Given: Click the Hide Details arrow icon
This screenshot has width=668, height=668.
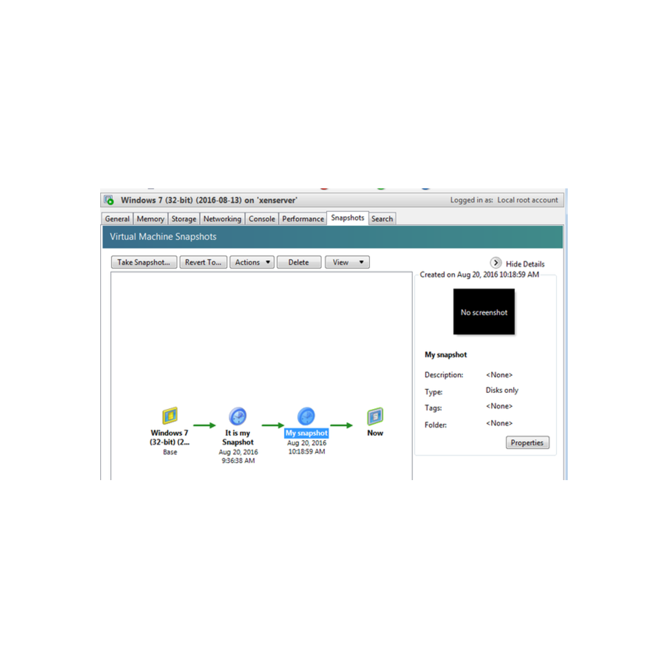Looking at the screenshot, I should click(496, 263).
